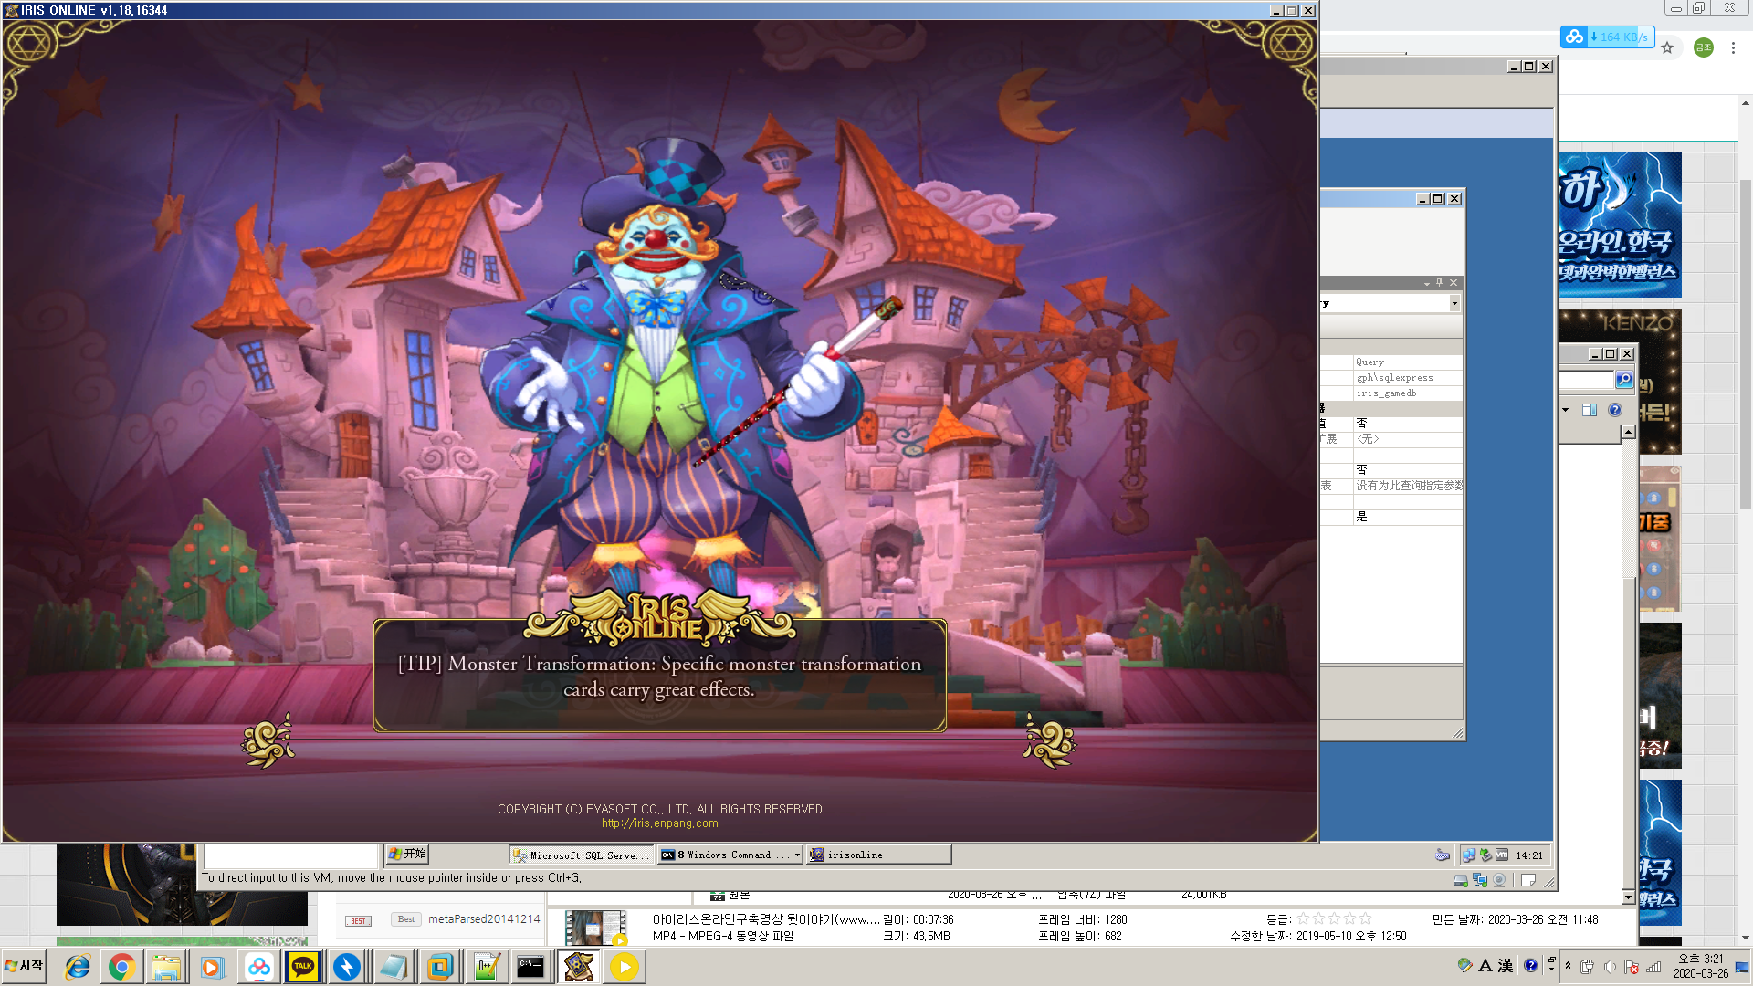Click the 시작 Start button
This screenshot has width=1753, height=986.
coord(25,966)
